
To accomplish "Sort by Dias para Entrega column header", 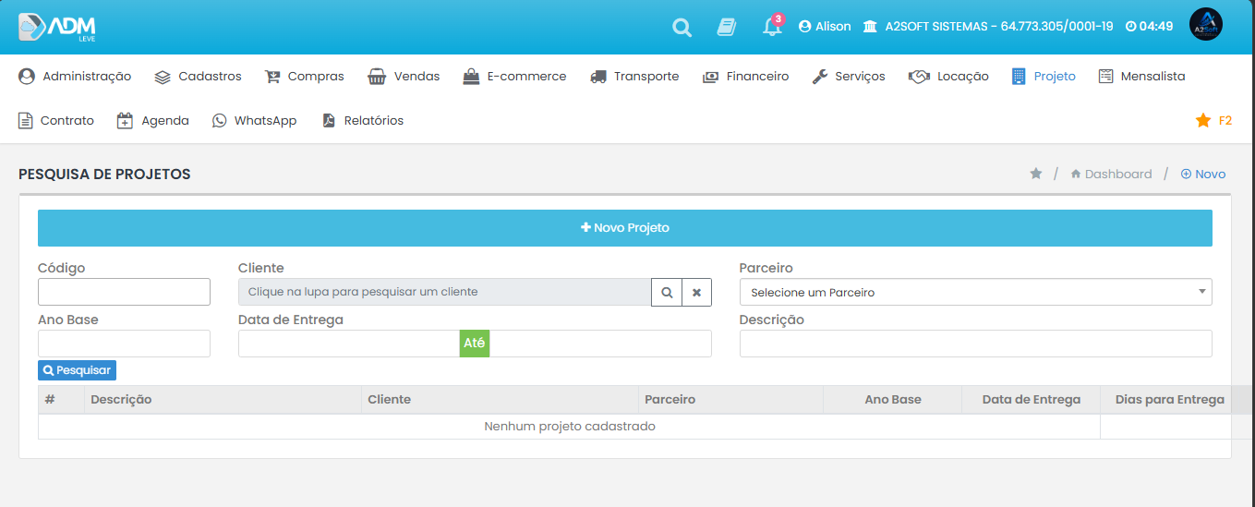I will coord(1169,400).
